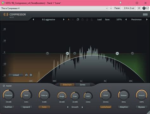150x114 pixels.
Task: Select next color theme after Persimmon
Action: click(x=147, y=20)
